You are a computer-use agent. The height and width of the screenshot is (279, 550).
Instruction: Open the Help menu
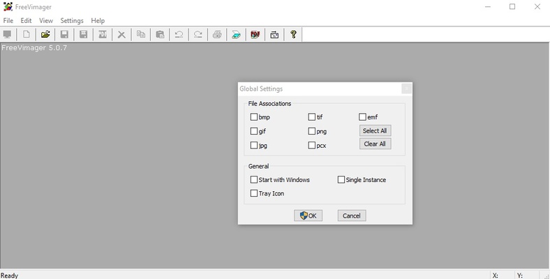[x=98, y=21]
